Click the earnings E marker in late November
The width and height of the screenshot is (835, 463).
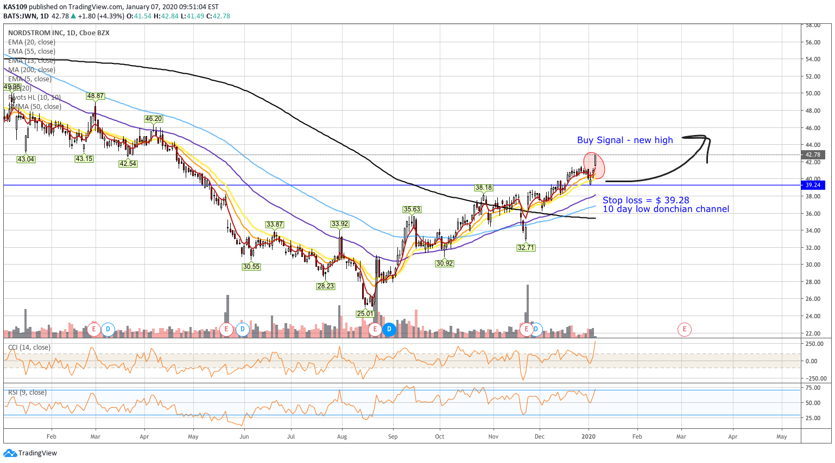pyautogui.click(x=526, y=329)
